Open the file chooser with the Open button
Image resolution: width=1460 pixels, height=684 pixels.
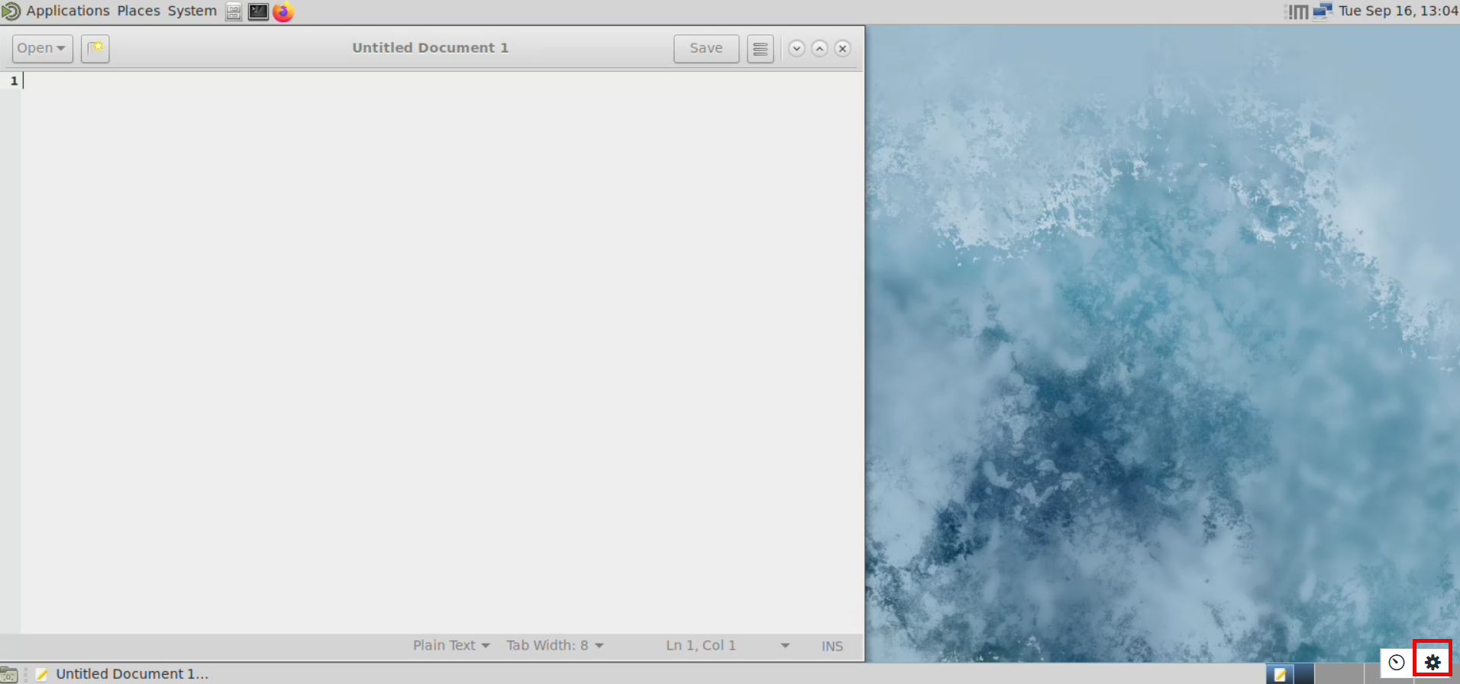42,48
